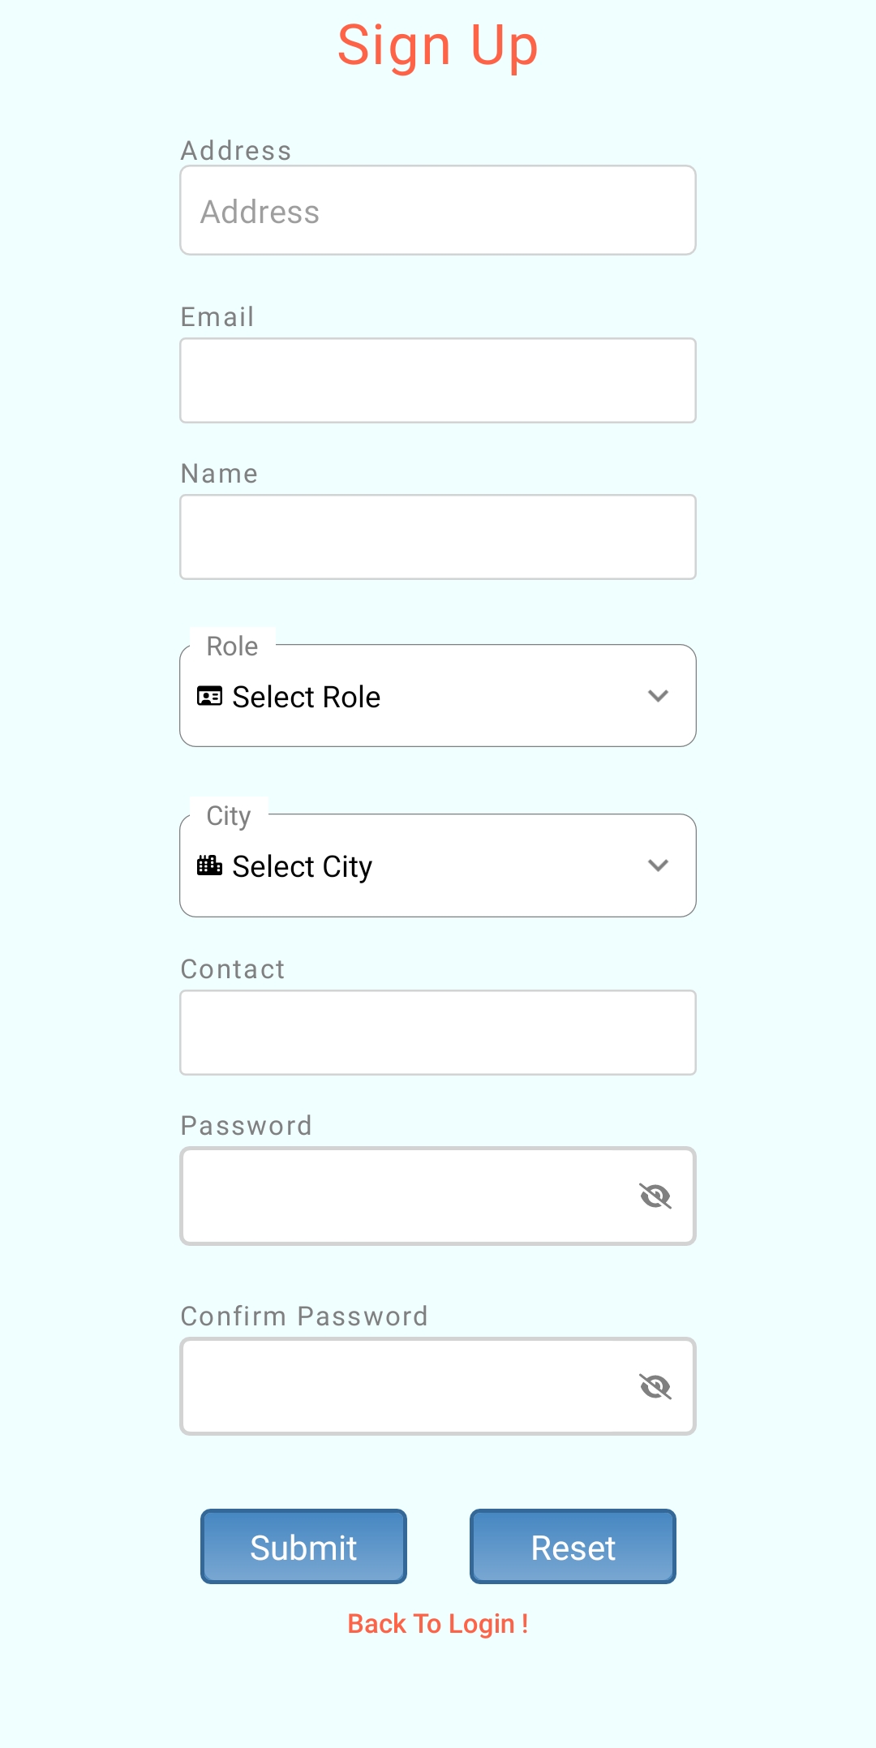The width and height of the screenshot is (876, 1748).
Task: Click inside the Email input field
Action: pyautogui.click(x=438, y=380)
